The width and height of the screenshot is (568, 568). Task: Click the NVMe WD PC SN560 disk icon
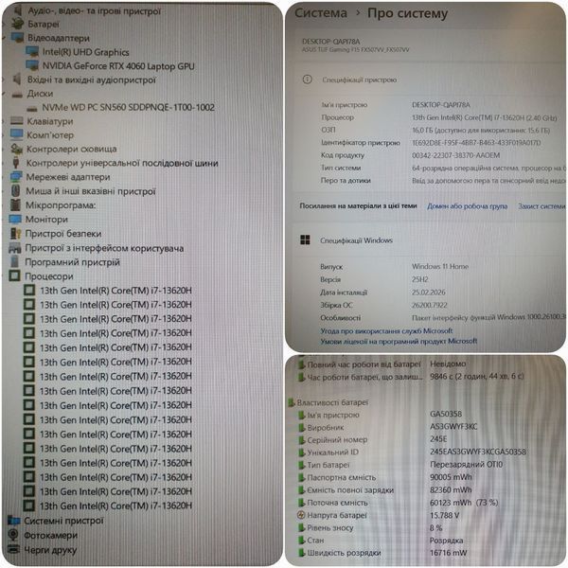(32, 108)
